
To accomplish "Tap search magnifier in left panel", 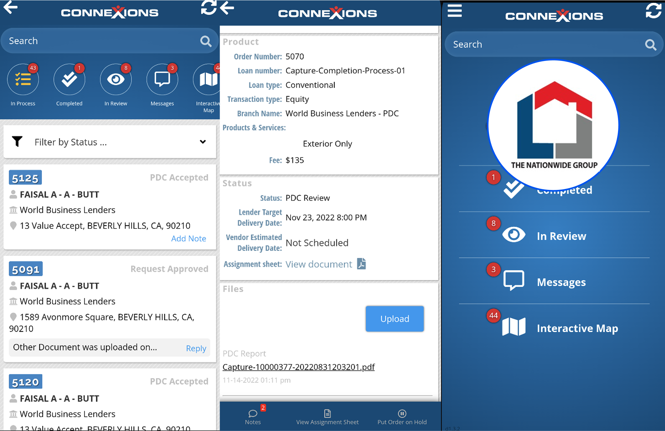I will [x=206, y=41].
